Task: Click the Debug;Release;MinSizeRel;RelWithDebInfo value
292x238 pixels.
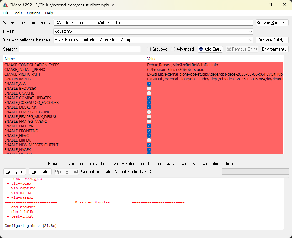Action: pyautogui.click(x=182, y=65)
